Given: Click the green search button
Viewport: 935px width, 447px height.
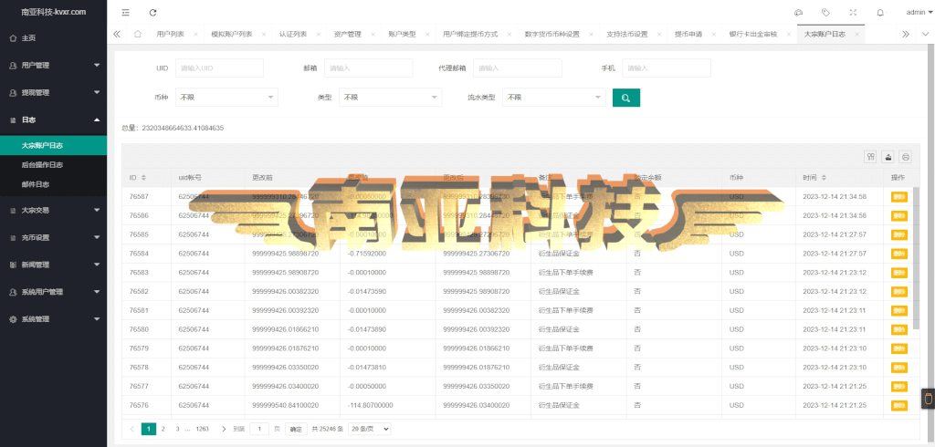Looking at the screenshot, I should pos(626,98).
